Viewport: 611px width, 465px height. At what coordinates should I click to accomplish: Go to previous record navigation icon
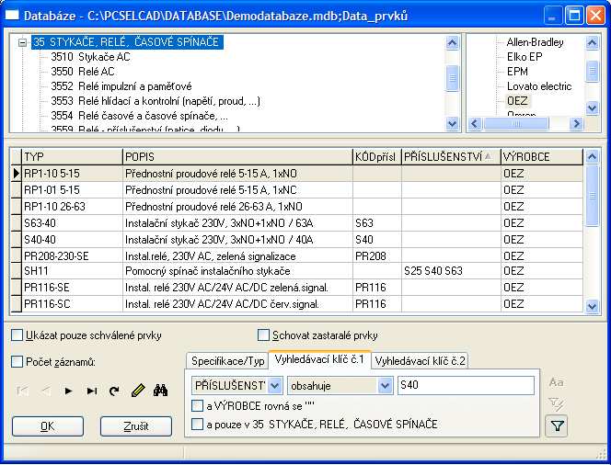click(x=46, y=391)
